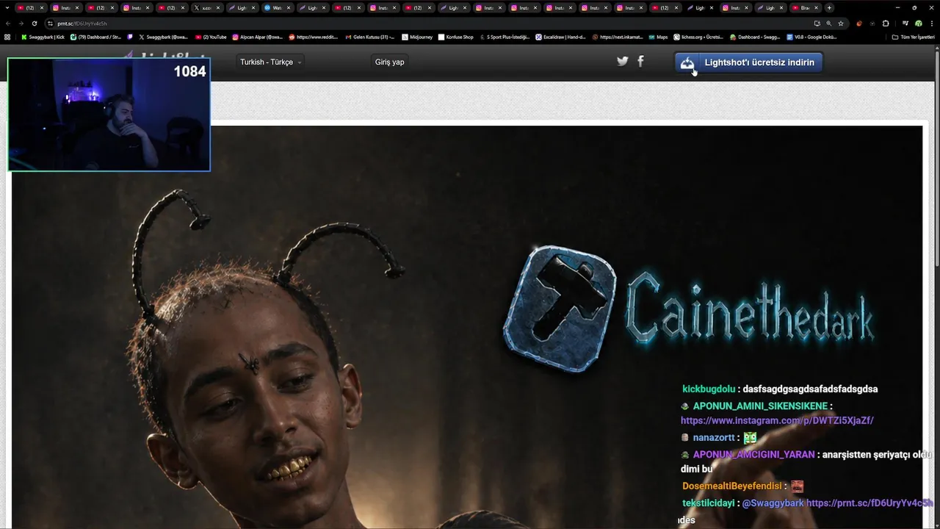Open the Extensions puzzle icon

pos(886,24)
